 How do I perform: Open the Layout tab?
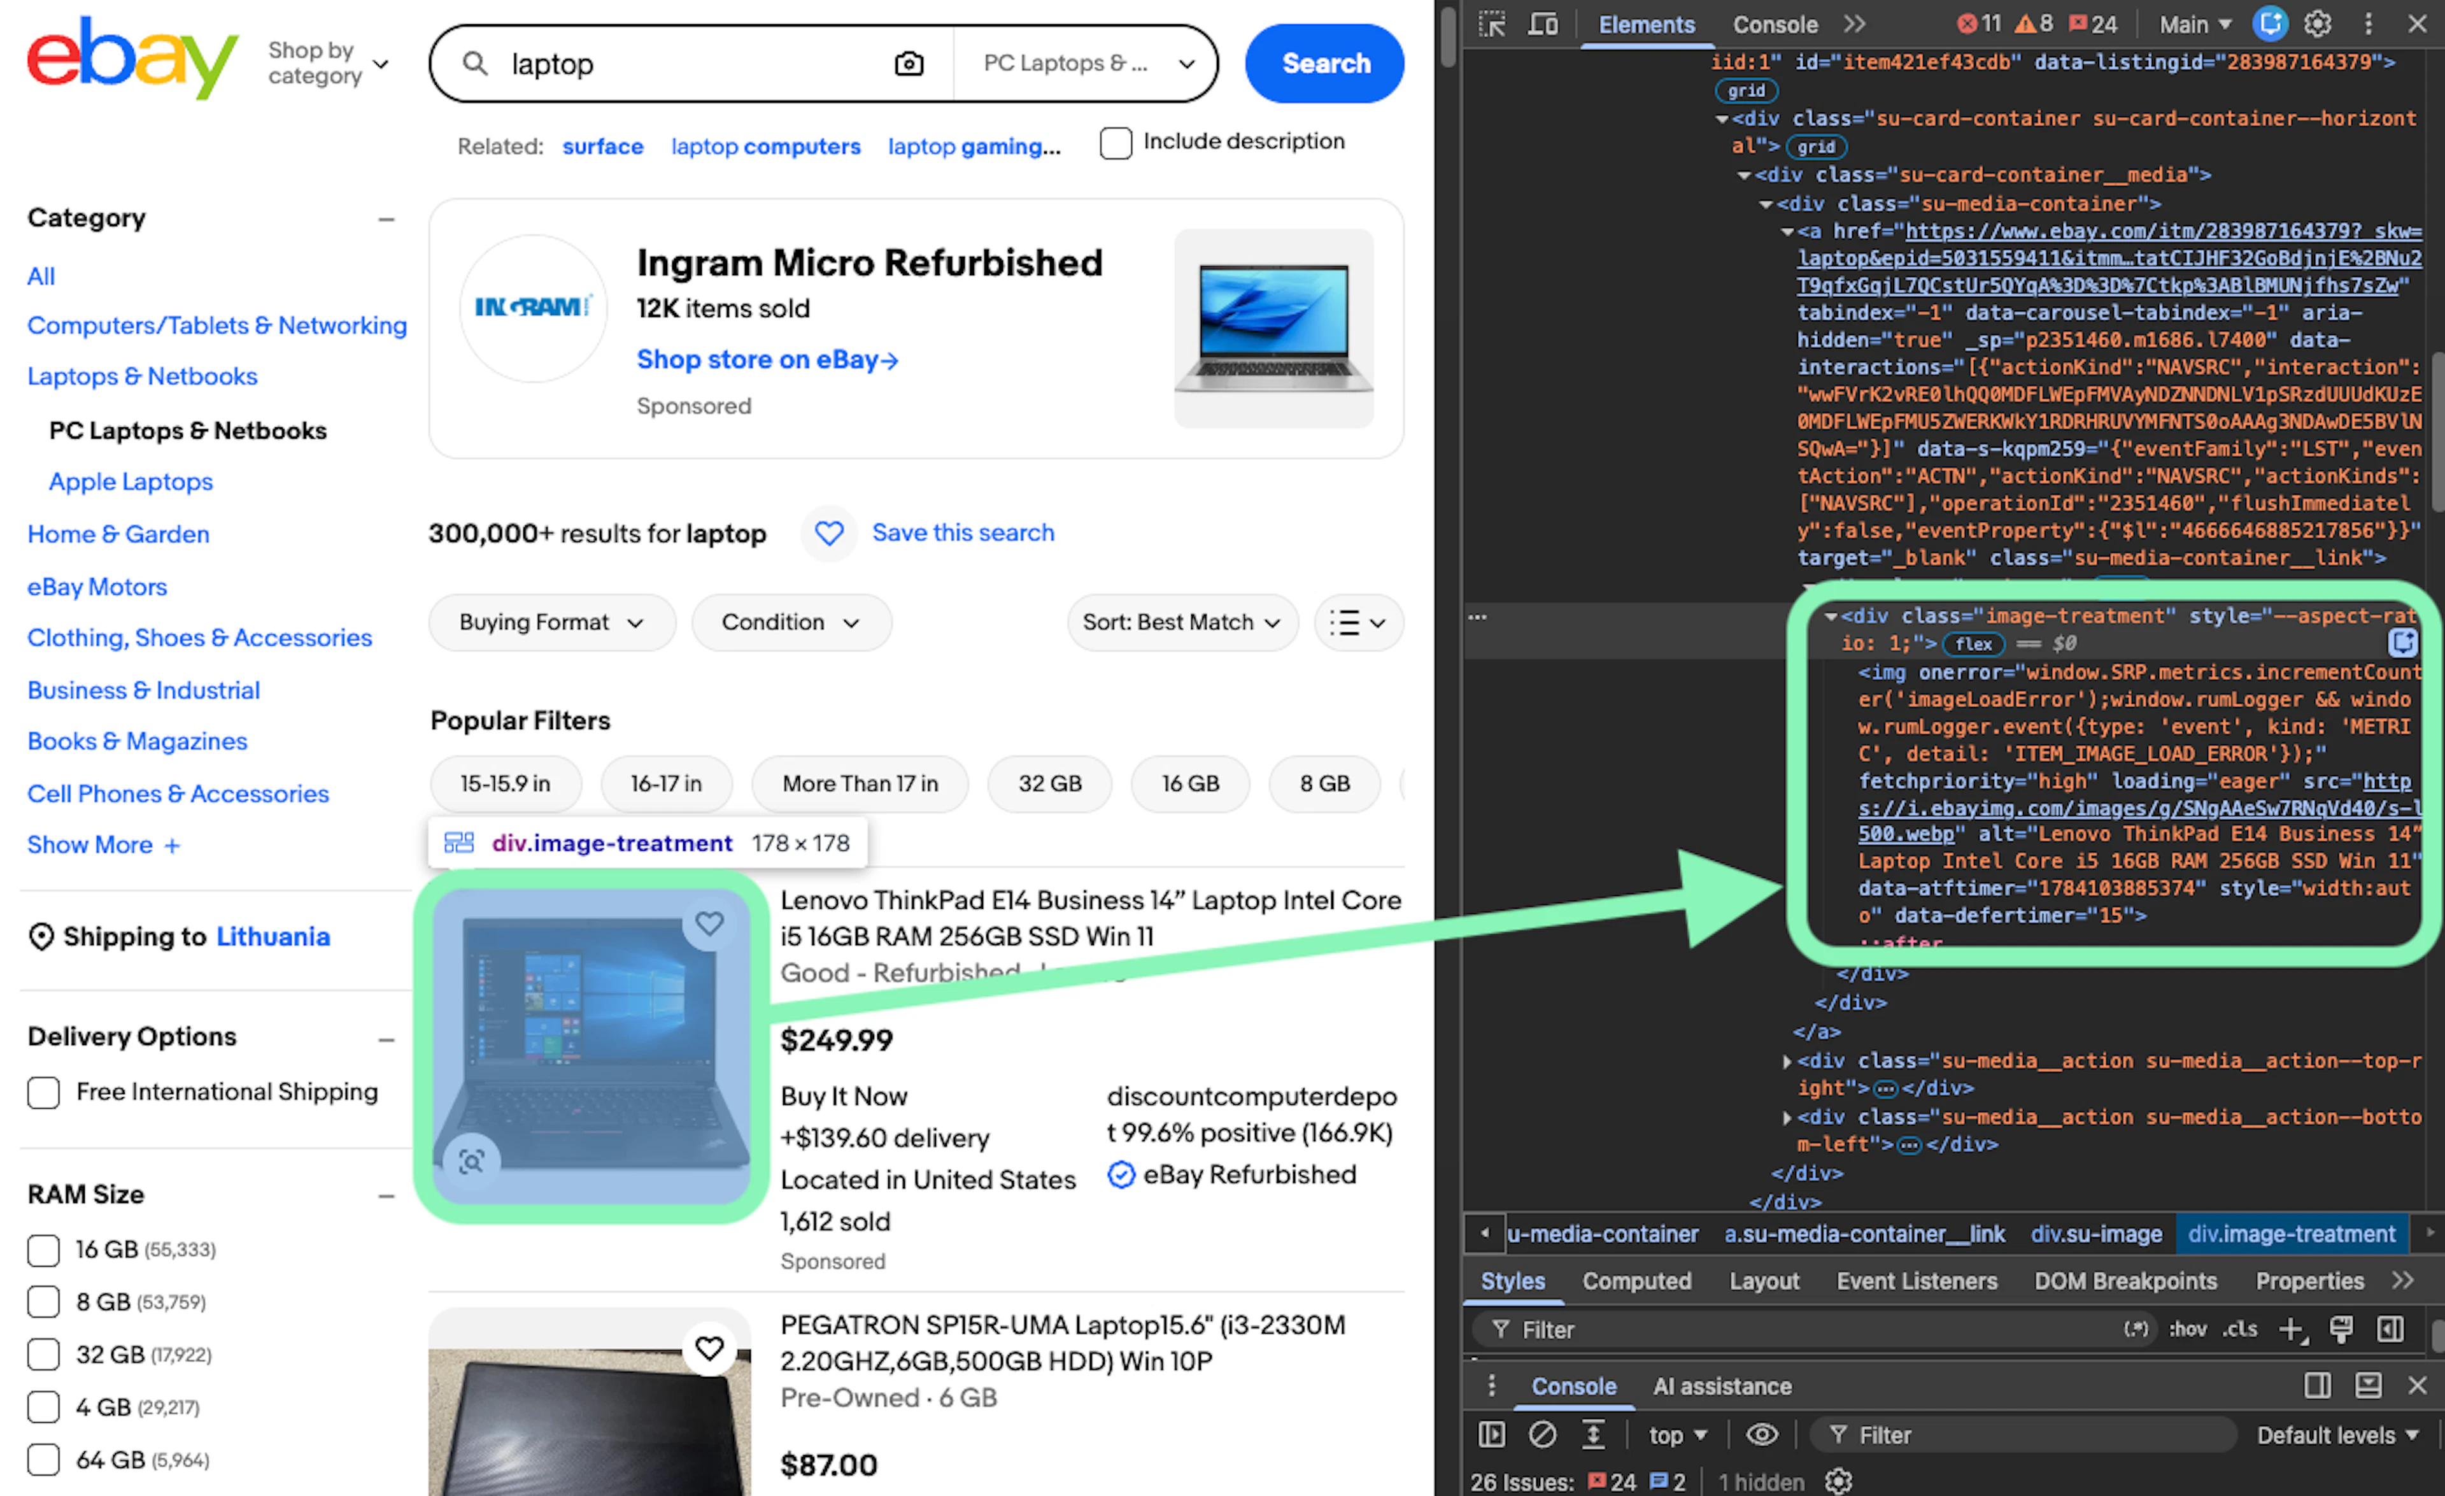pyautogui.click(x=1763, y=1281)
